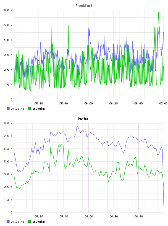
Task: Click the 1.0 K axis label in Frankfurt
Action: tap(8, 84)
